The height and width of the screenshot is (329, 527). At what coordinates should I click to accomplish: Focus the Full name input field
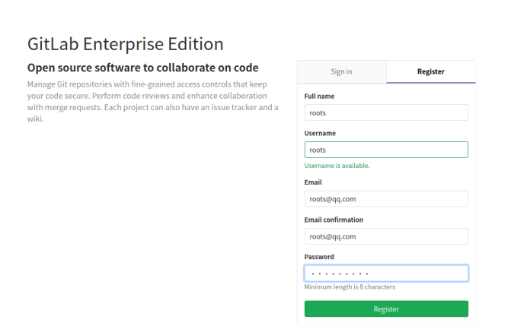click(x=386, y=112)
